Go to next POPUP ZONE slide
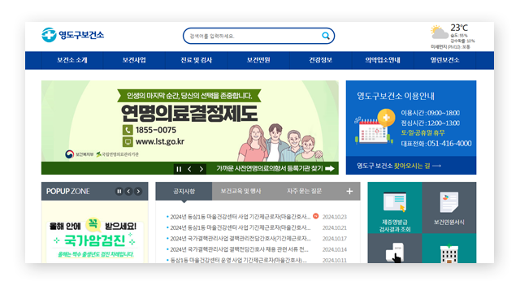Image resolution: width=520 pixels, height=294 pixels. click(138, 191)
